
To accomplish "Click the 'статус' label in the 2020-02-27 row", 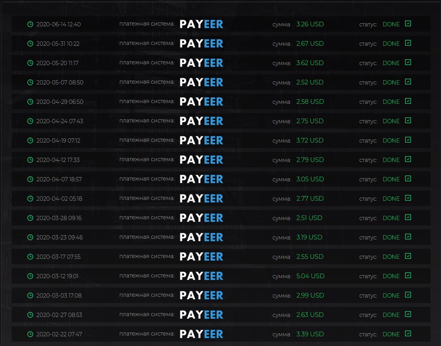I will (368, 315).
